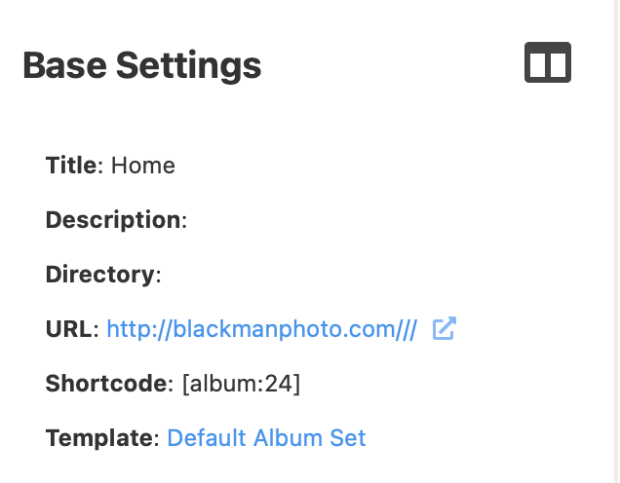620x483 pixels.
Task: Click the word Default in the template link
Action: point(207,438)
